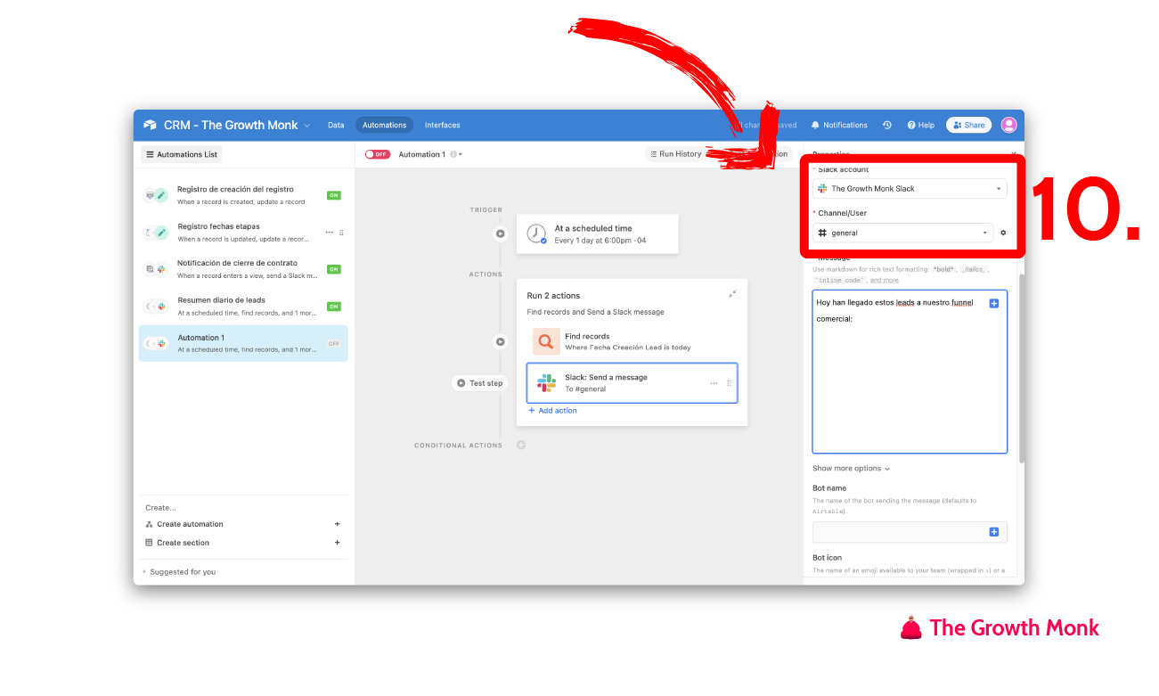Image resolution: width=1159 pixels, height=696 pixels.
Task: Open the user profile avatar
Action: [1008, 126]
